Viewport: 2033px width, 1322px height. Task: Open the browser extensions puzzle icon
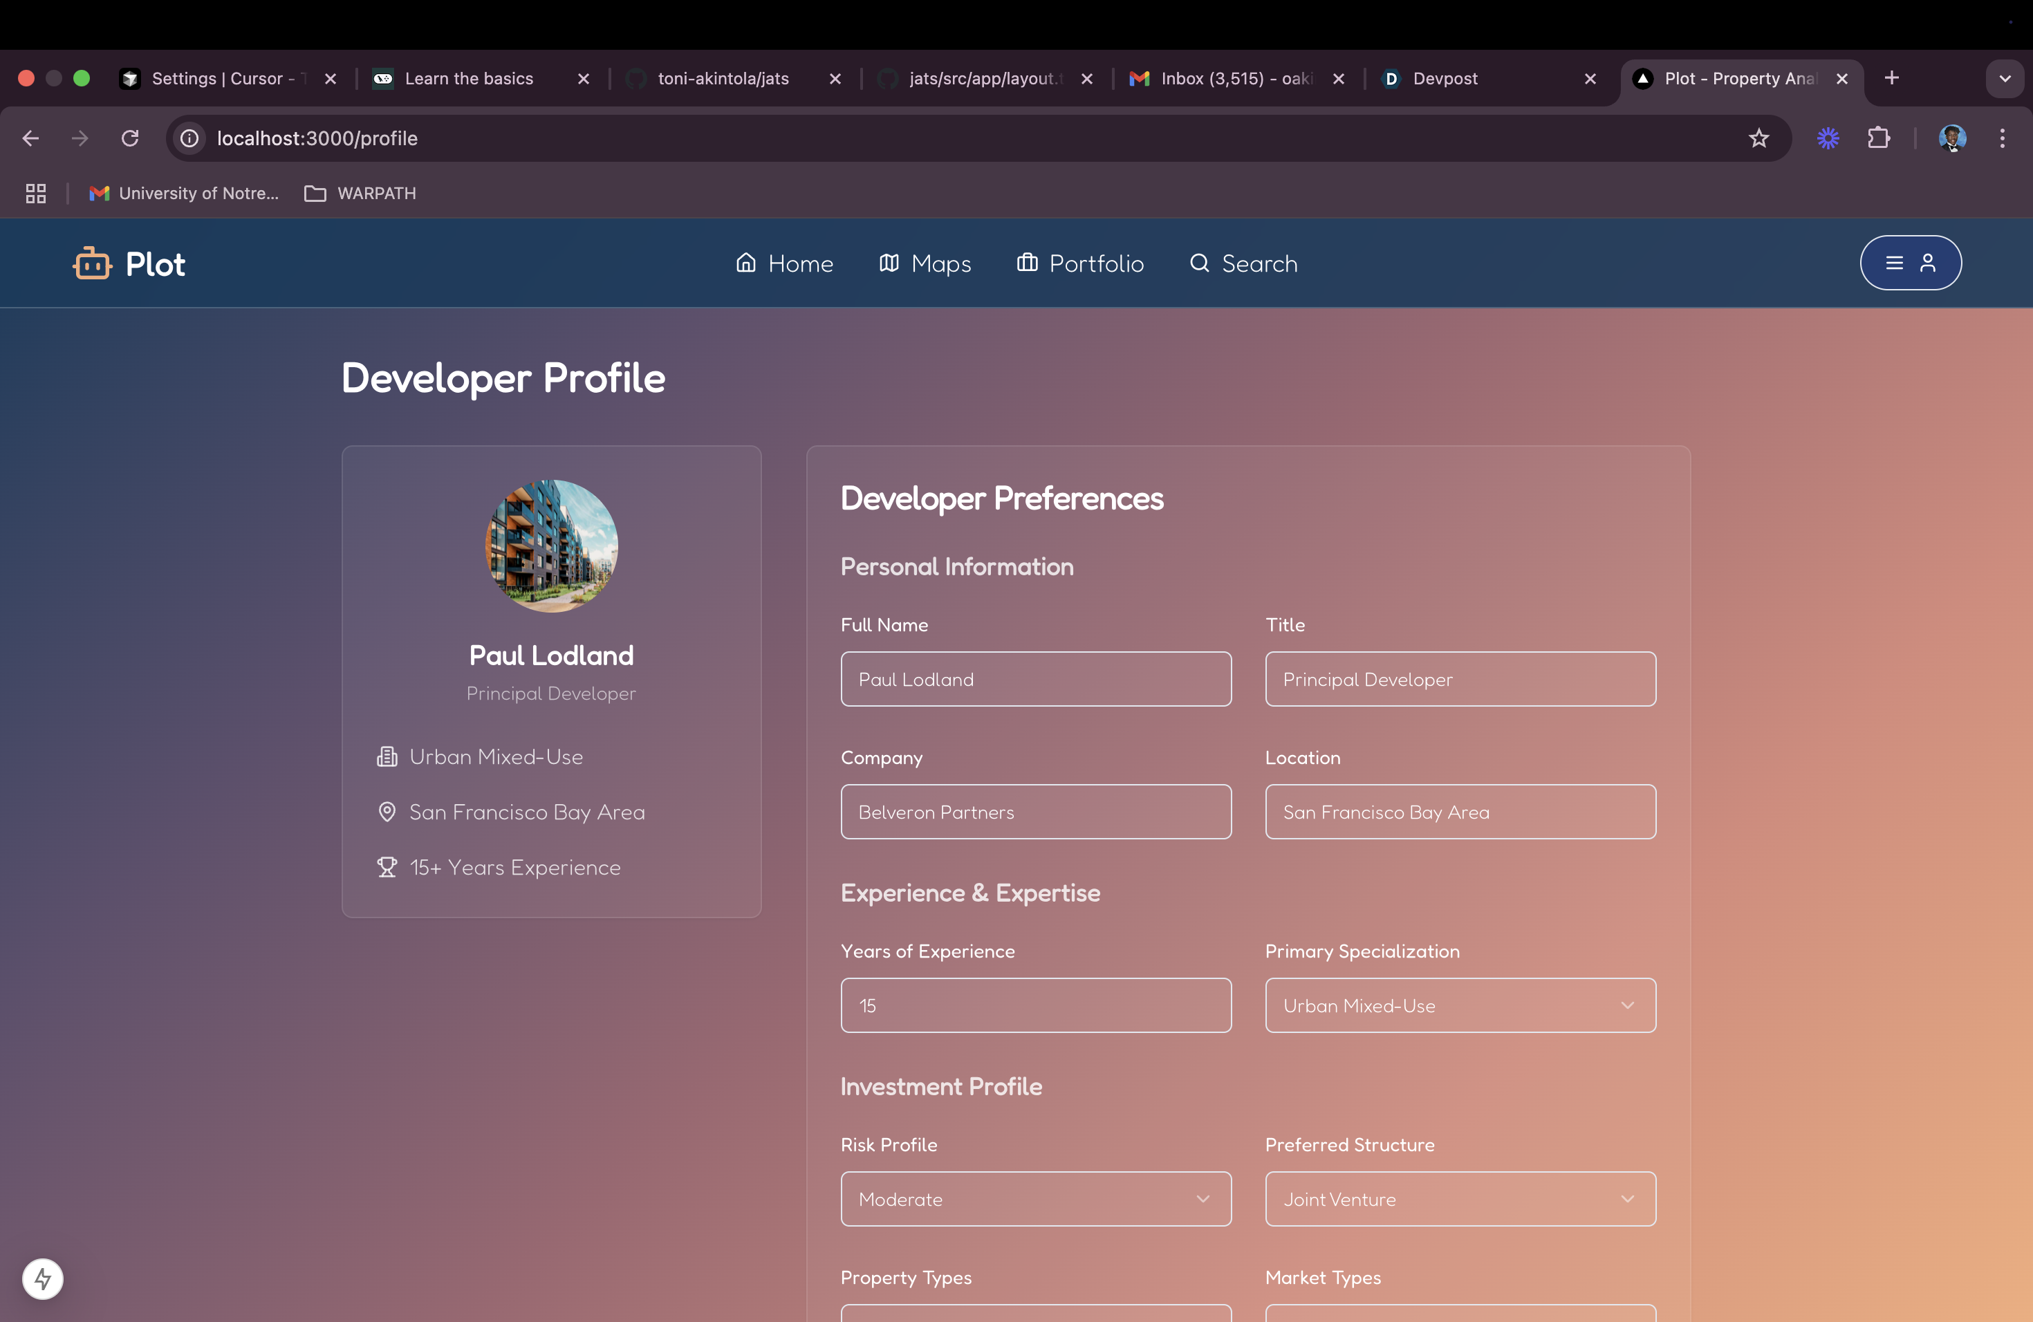tap(1877, 138)
